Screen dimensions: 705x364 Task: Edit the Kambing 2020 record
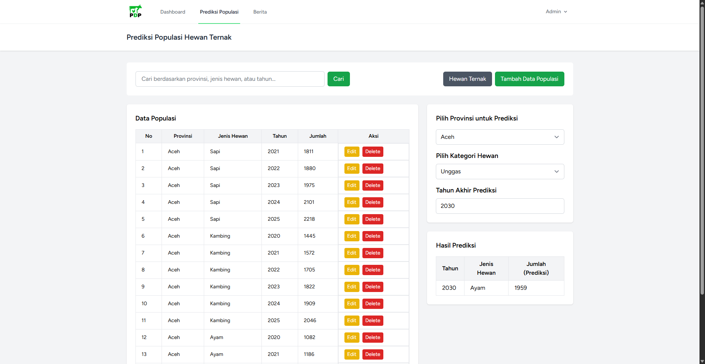tap(351, 236)
